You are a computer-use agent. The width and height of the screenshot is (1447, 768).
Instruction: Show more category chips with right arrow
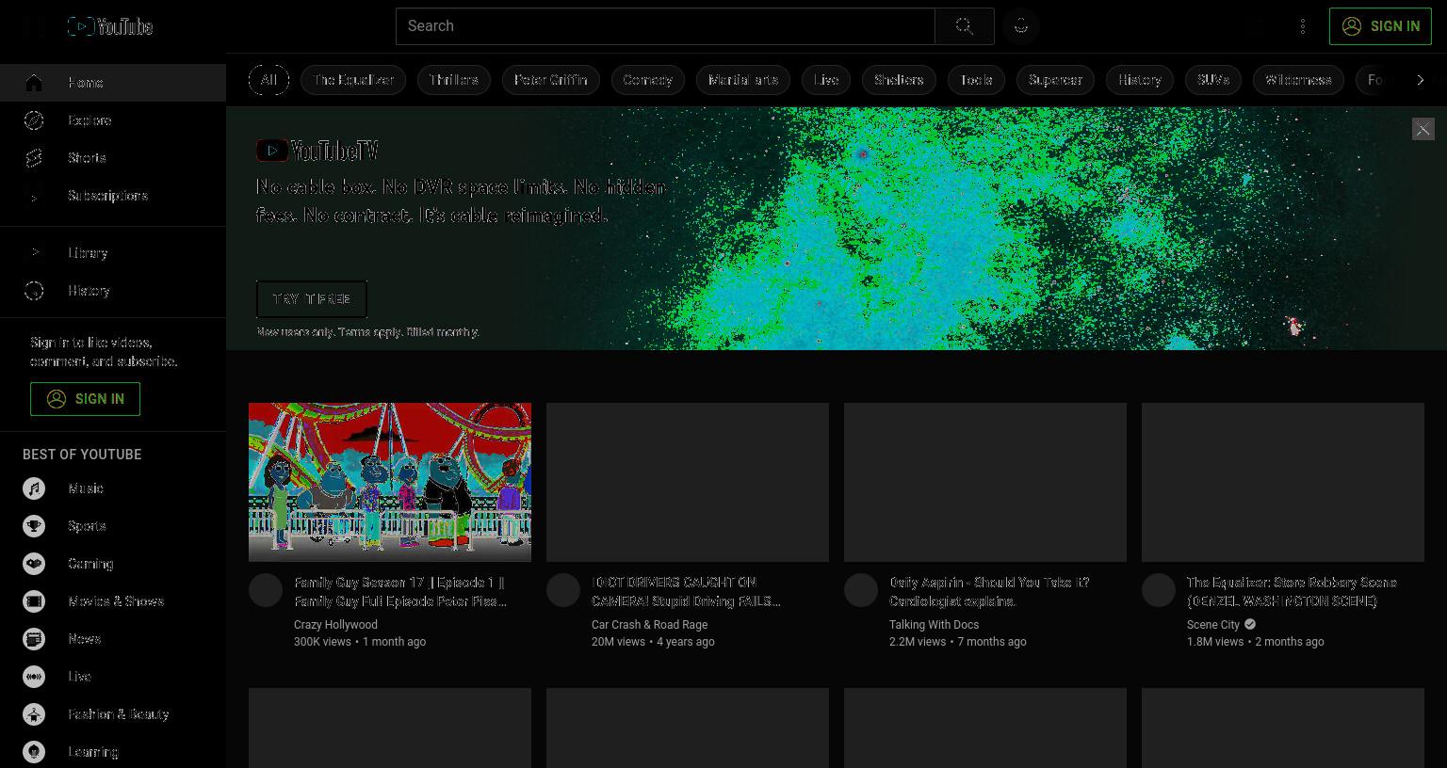click(x=1421, y=80)
